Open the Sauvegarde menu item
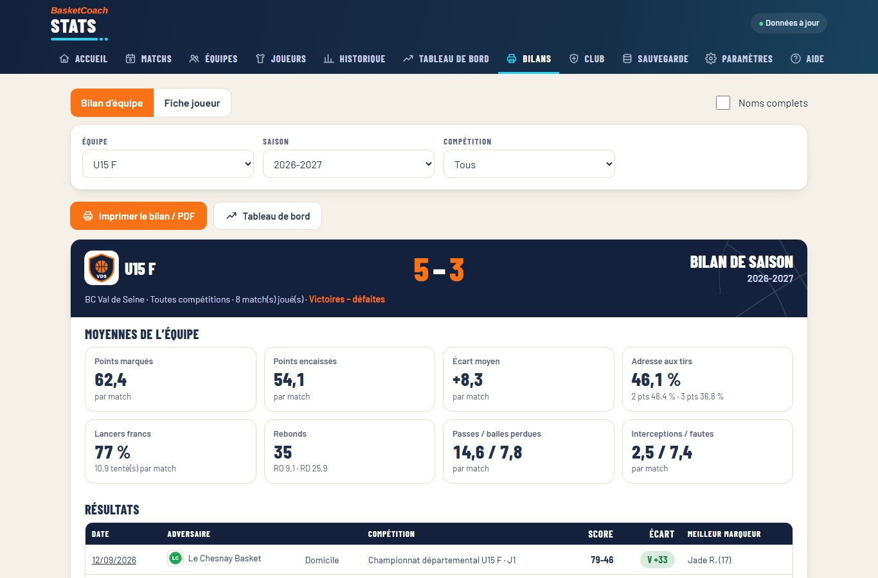This screenshot has height=578, width=878. click(656, 58)
